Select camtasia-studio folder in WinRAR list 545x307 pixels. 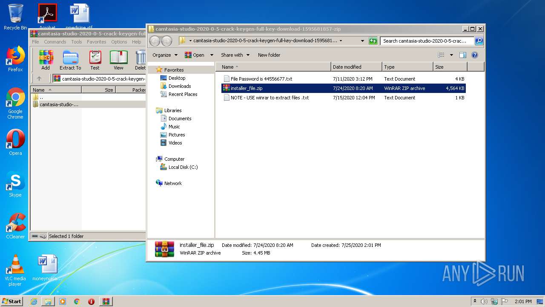point(59,104)
